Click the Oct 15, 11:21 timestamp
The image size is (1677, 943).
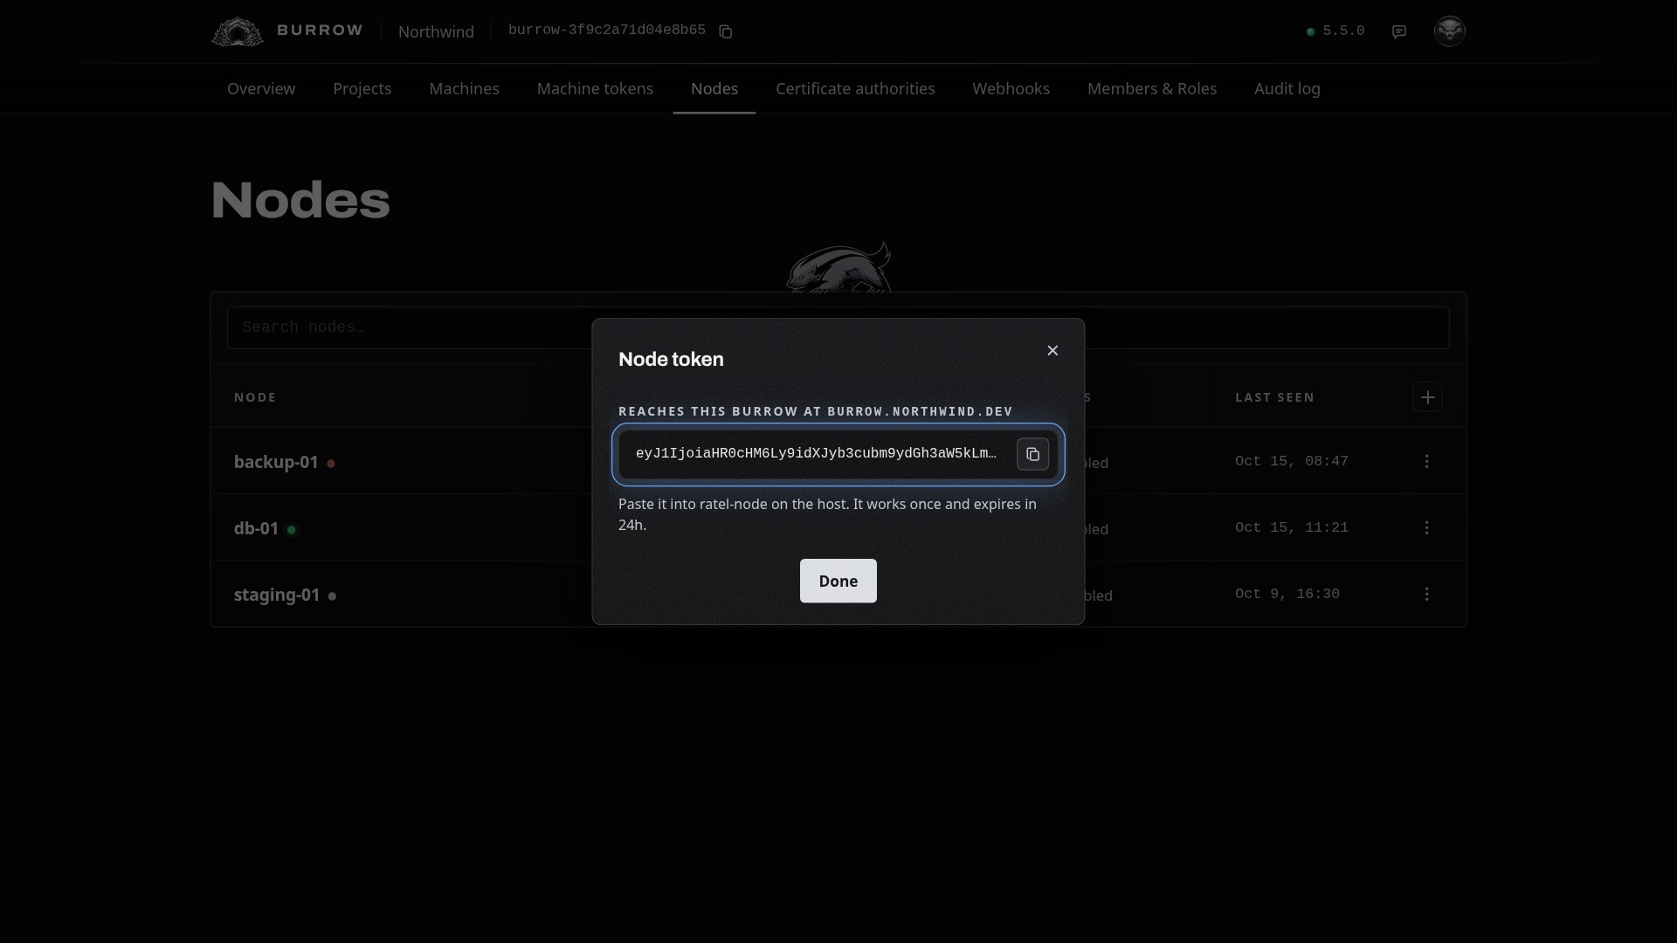pos(1291,527)
